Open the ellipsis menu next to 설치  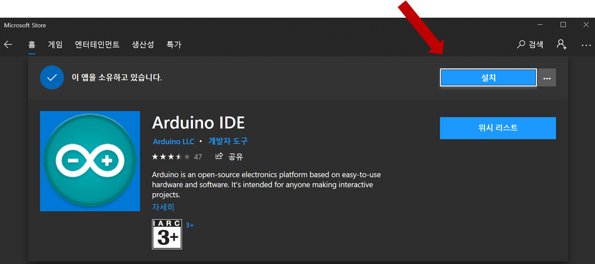547,78
